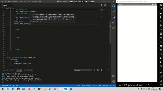163x91 pixels.
Task: Select terminal dropdown showing 1: node
Action: point(83,70)
